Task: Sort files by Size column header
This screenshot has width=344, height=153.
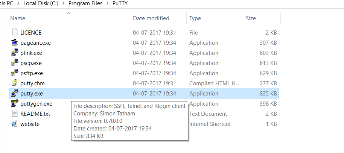Action: click(251, 18)
